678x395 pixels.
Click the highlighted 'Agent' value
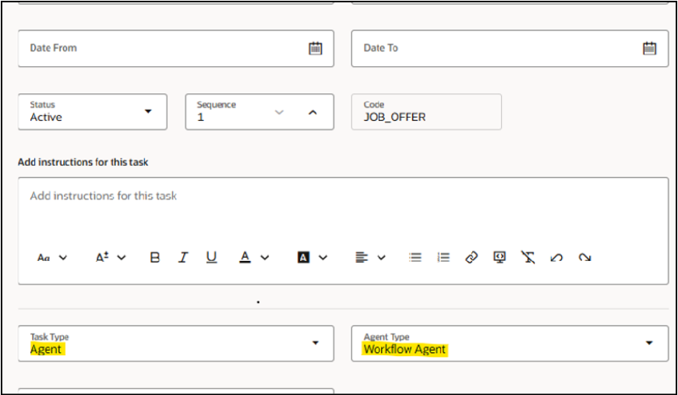pos(46,349)
